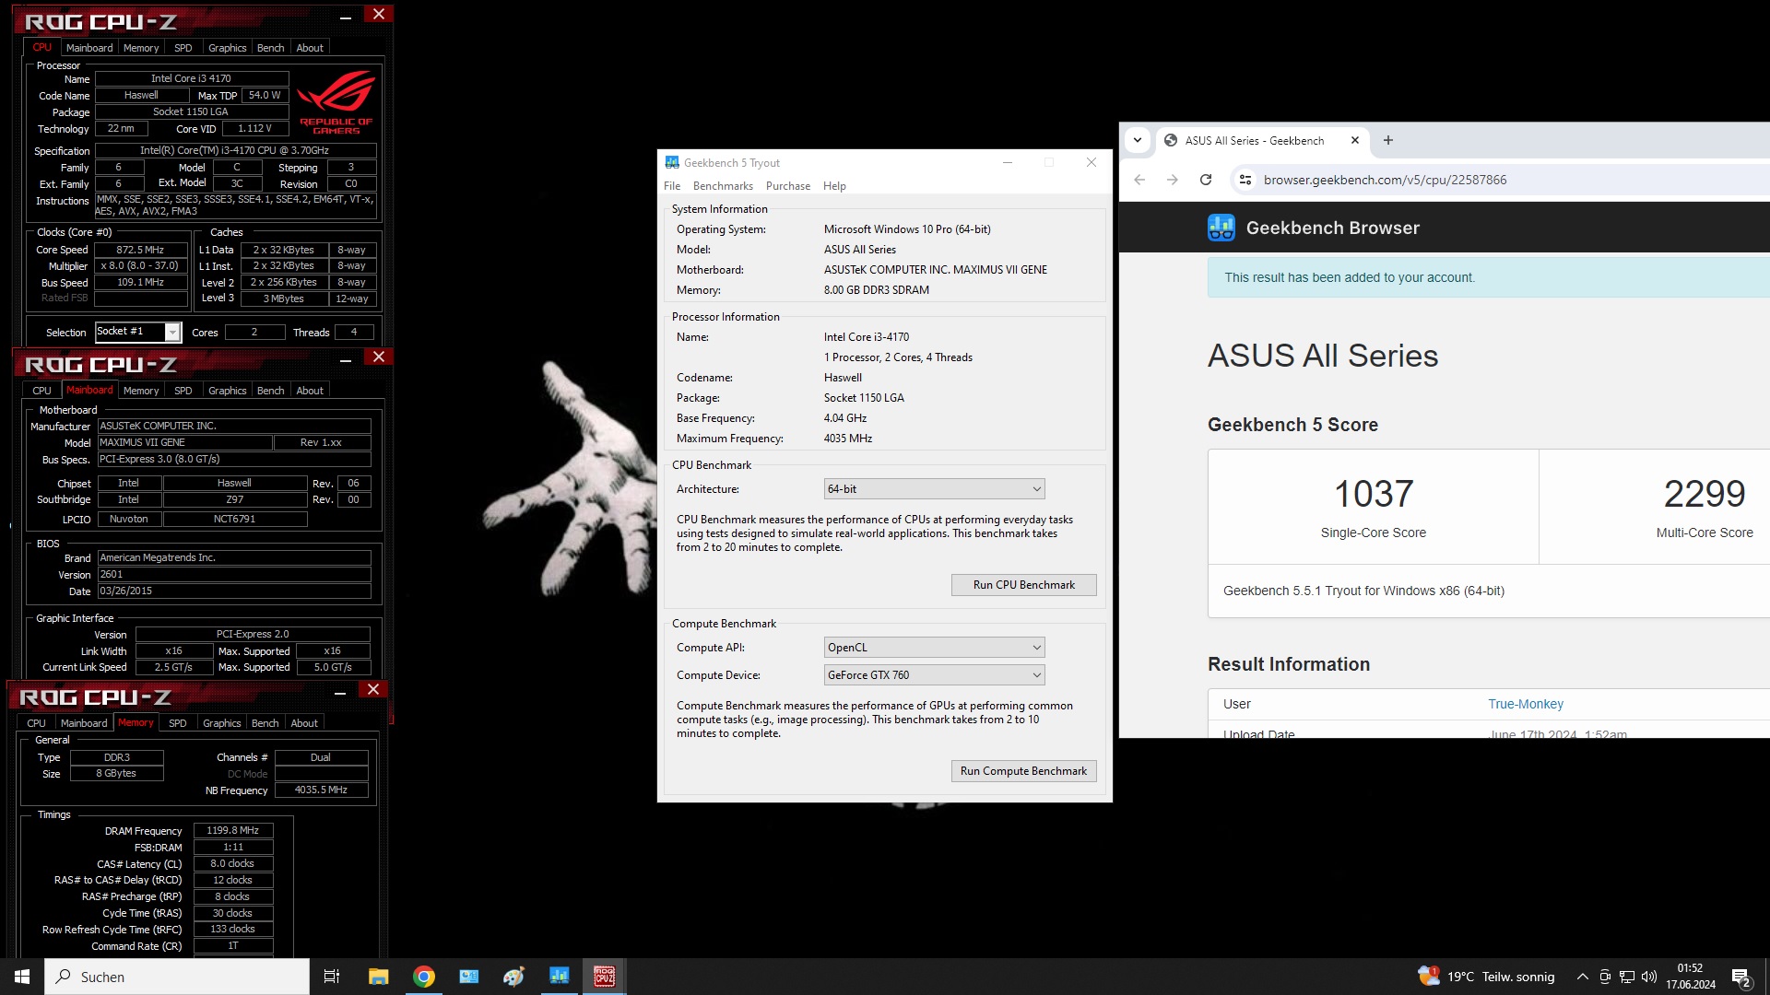Image resolution: width=1770 pixels, height=995 pixels.
Task: Click the Core Speed 872.5 MHz value
Action: [140, 250]
